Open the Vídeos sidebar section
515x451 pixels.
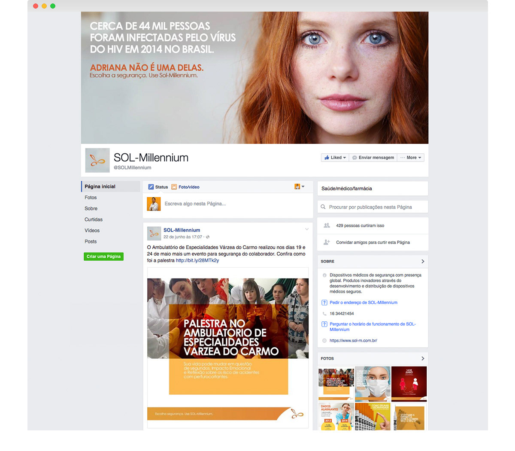coord(92,231)
